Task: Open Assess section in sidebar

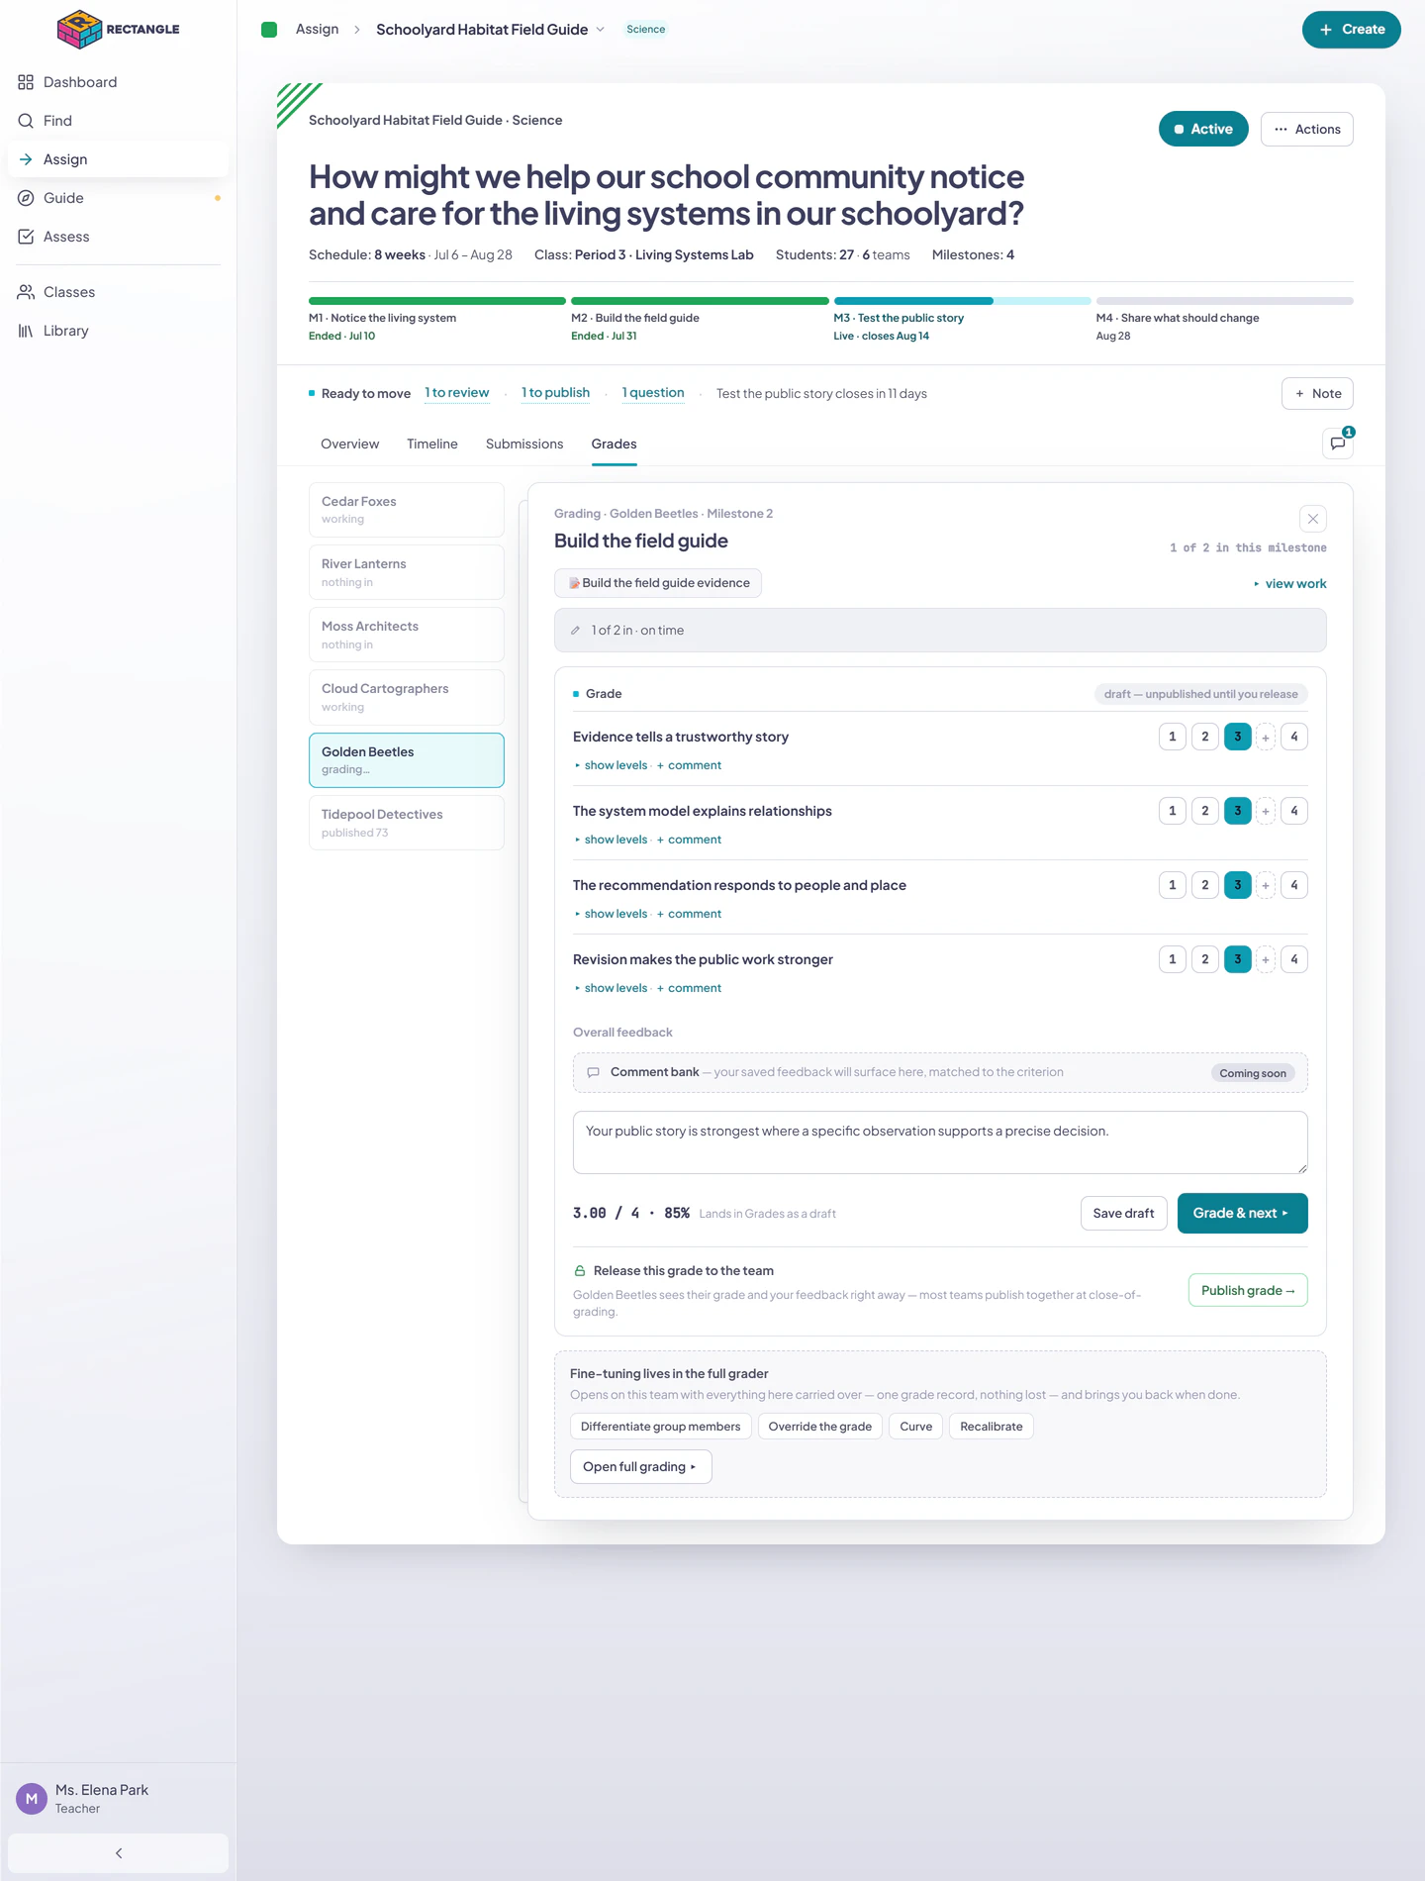Action: [118, 237]
